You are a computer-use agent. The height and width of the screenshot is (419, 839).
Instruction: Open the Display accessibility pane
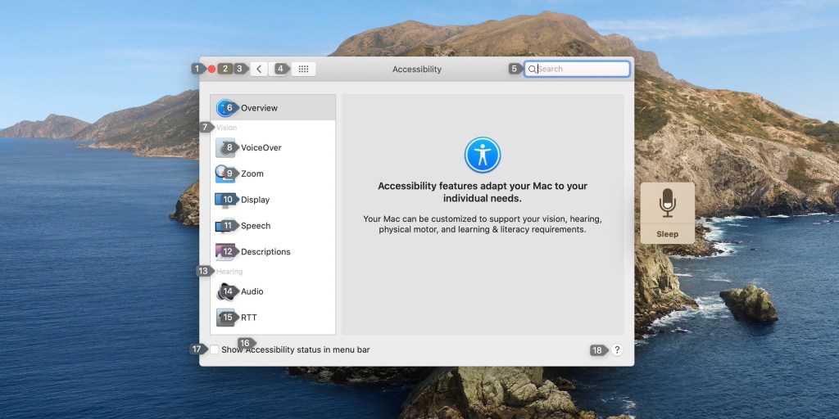255,200
